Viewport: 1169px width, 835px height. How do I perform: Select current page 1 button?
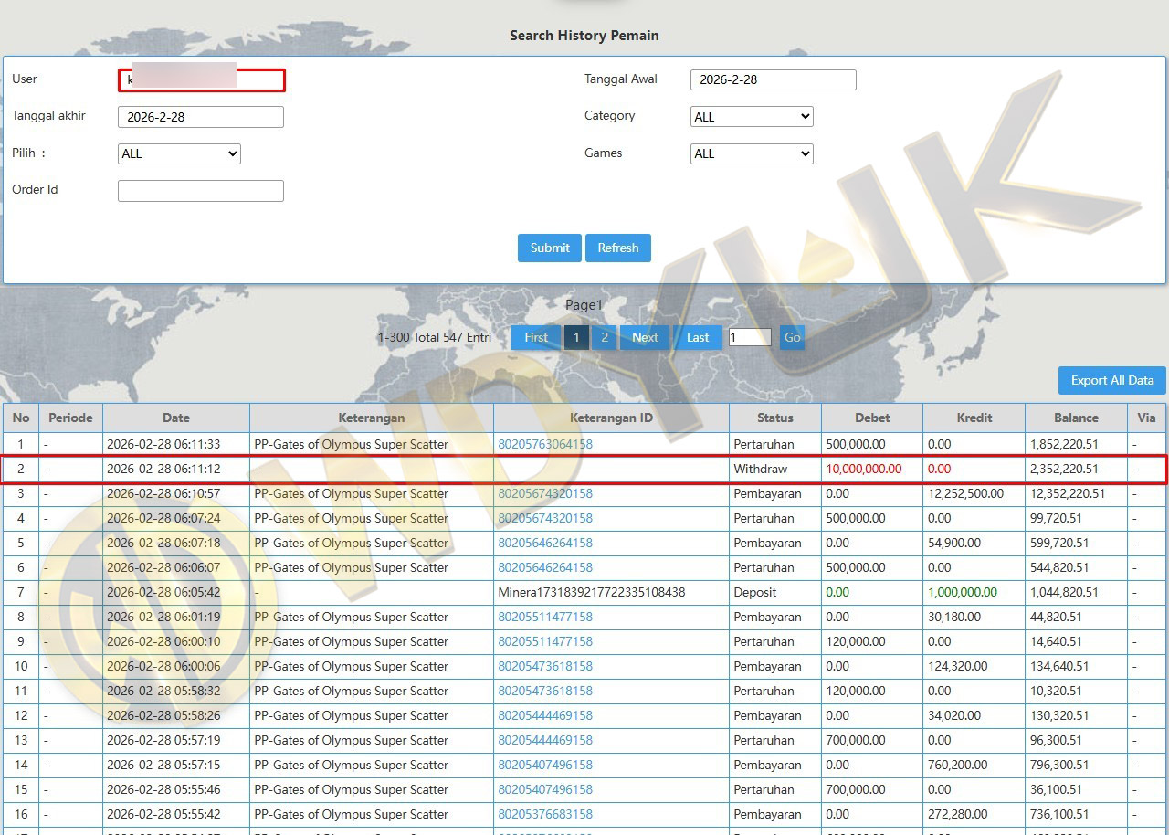tap(576, 337)
